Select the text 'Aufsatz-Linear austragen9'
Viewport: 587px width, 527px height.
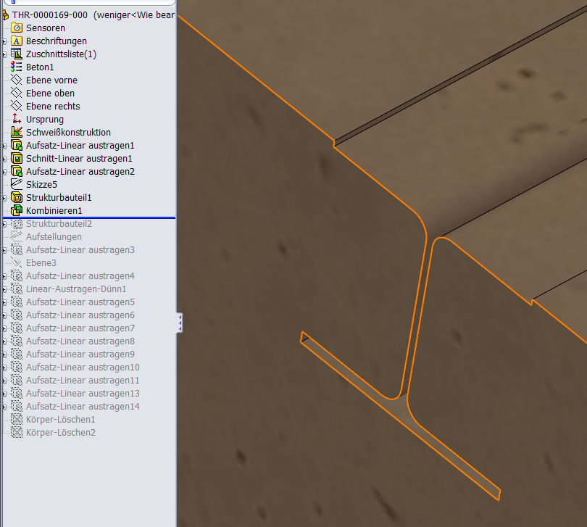(80, 354)
